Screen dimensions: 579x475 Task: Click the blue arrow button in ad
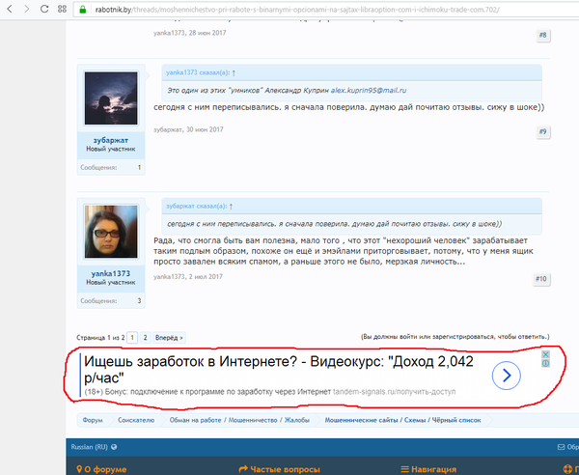click(507, 375)
